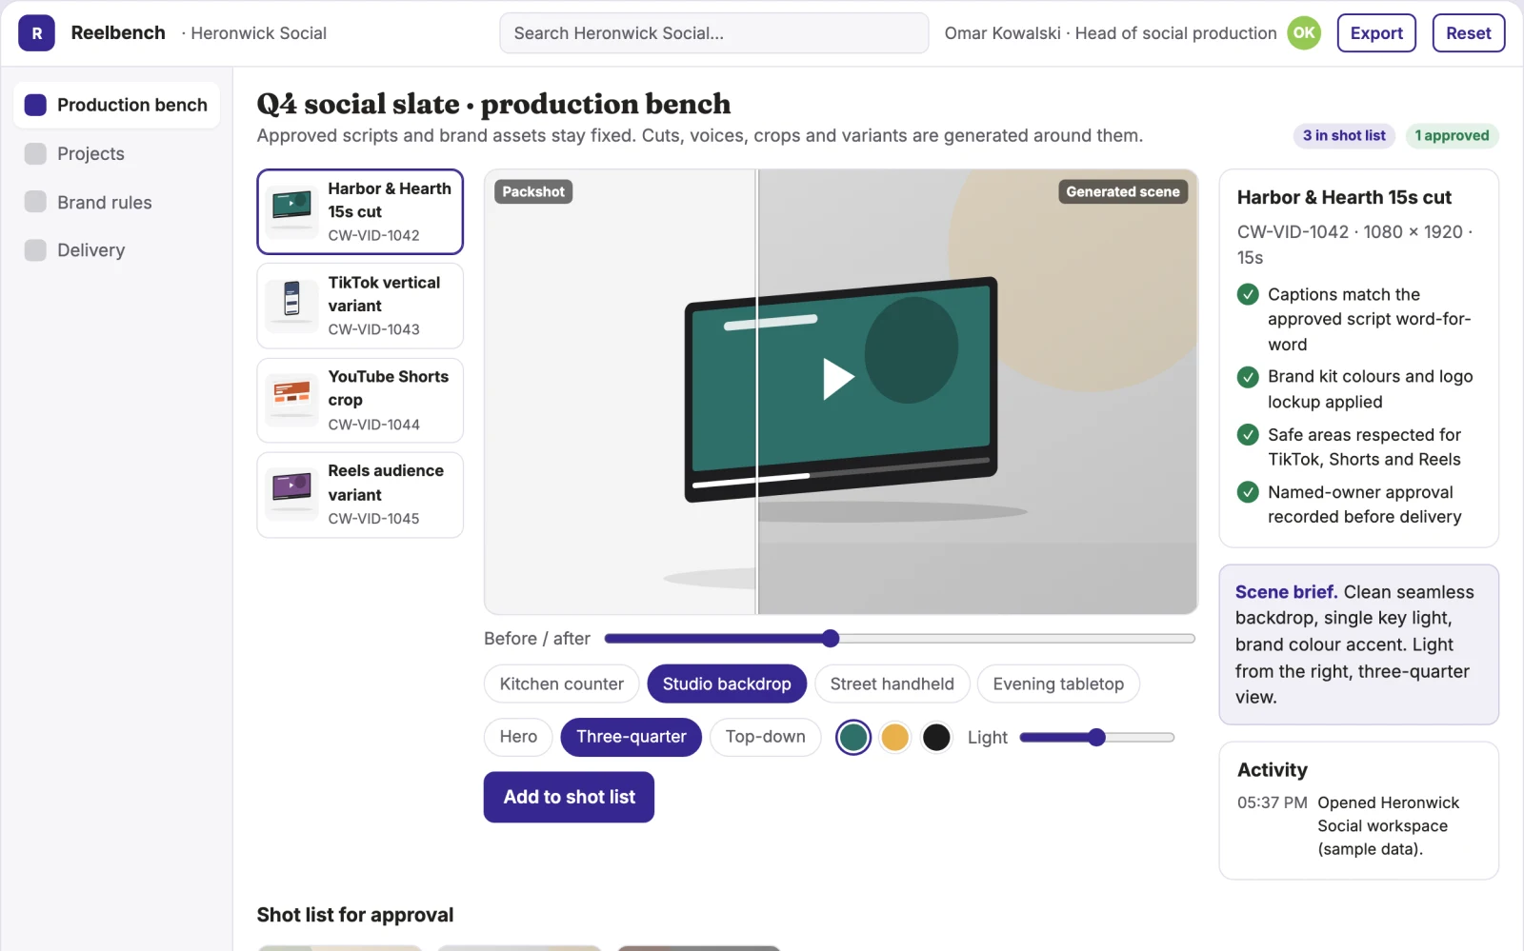Select the Reels audience variant thumbnail

[291, 494]
